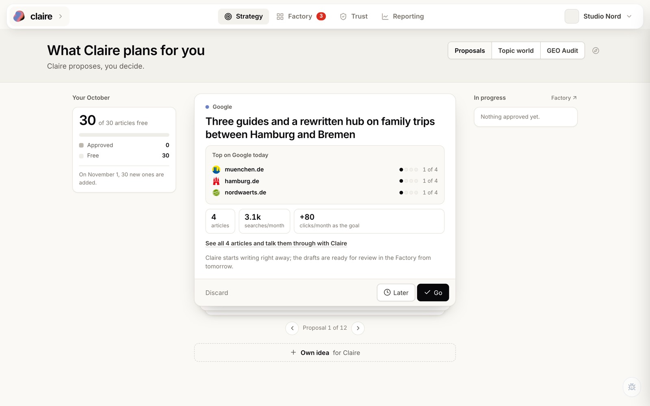The width and height of the screenshot is (650, 406).
Task: Click the Factory badge showing 3
Action: [321, 16]
